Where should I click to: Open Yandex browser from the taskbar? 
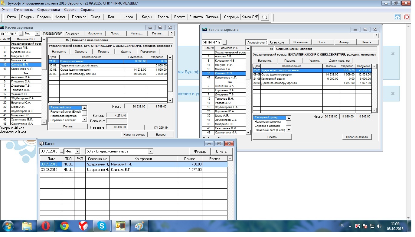click(x=83, y=226)
